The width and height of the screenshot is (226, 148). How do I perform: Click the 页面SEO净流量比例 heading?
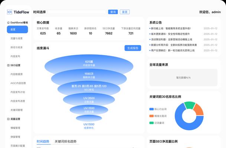point(163,141)
